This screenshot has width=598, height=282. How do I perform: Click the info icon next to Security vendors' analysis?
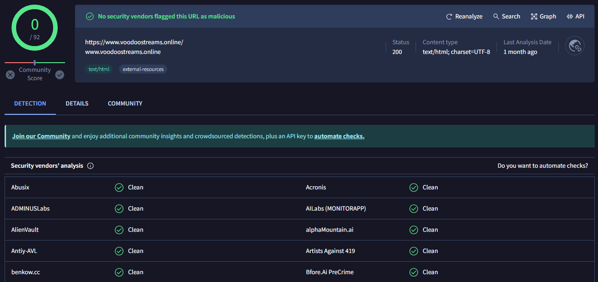pos(91,166)
